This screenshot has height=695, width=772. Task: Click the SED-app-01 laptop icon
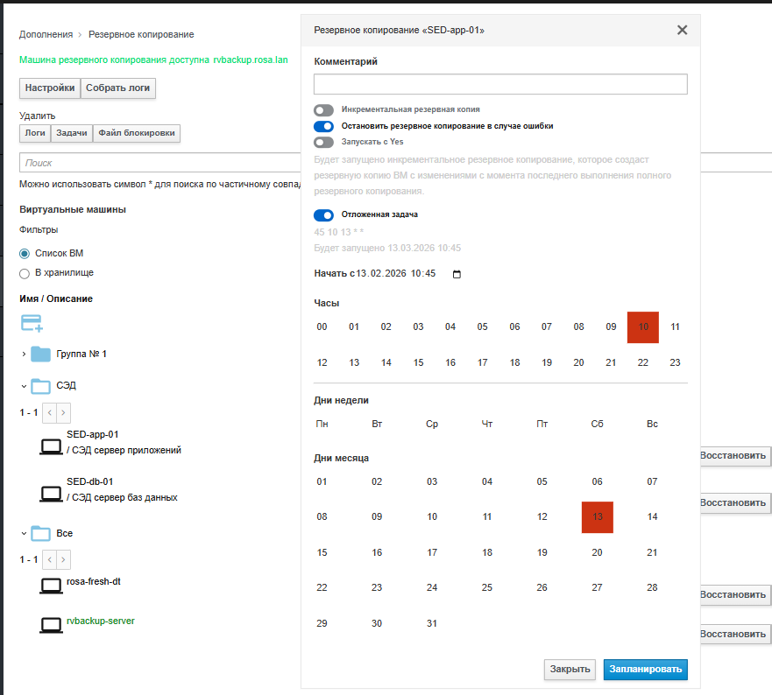click(52, 446)
